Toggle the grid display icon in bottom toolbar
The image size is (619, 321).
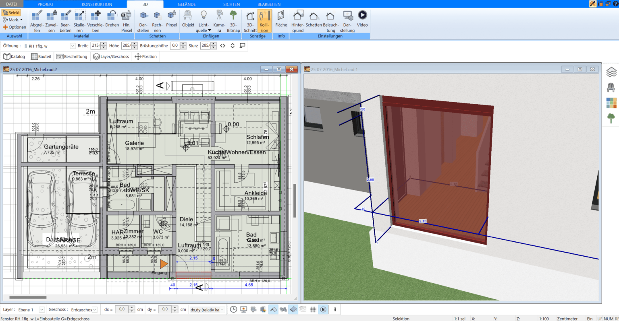[313, 309]
